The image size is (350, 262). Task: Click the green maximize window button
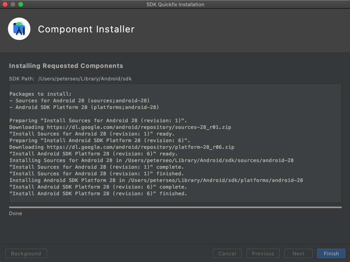[x=21, y=4]
